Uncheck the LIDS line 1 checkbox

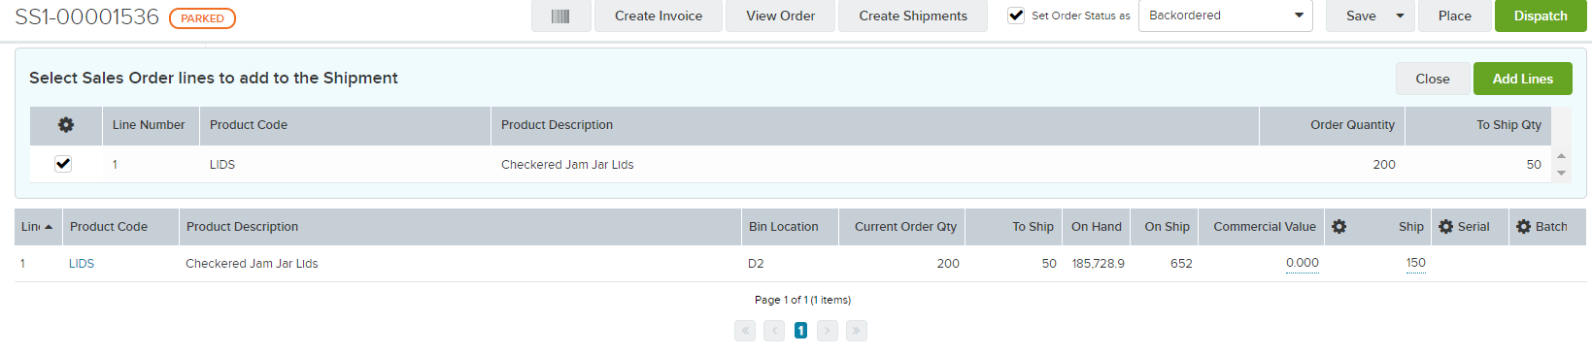[x=63, y=164]
